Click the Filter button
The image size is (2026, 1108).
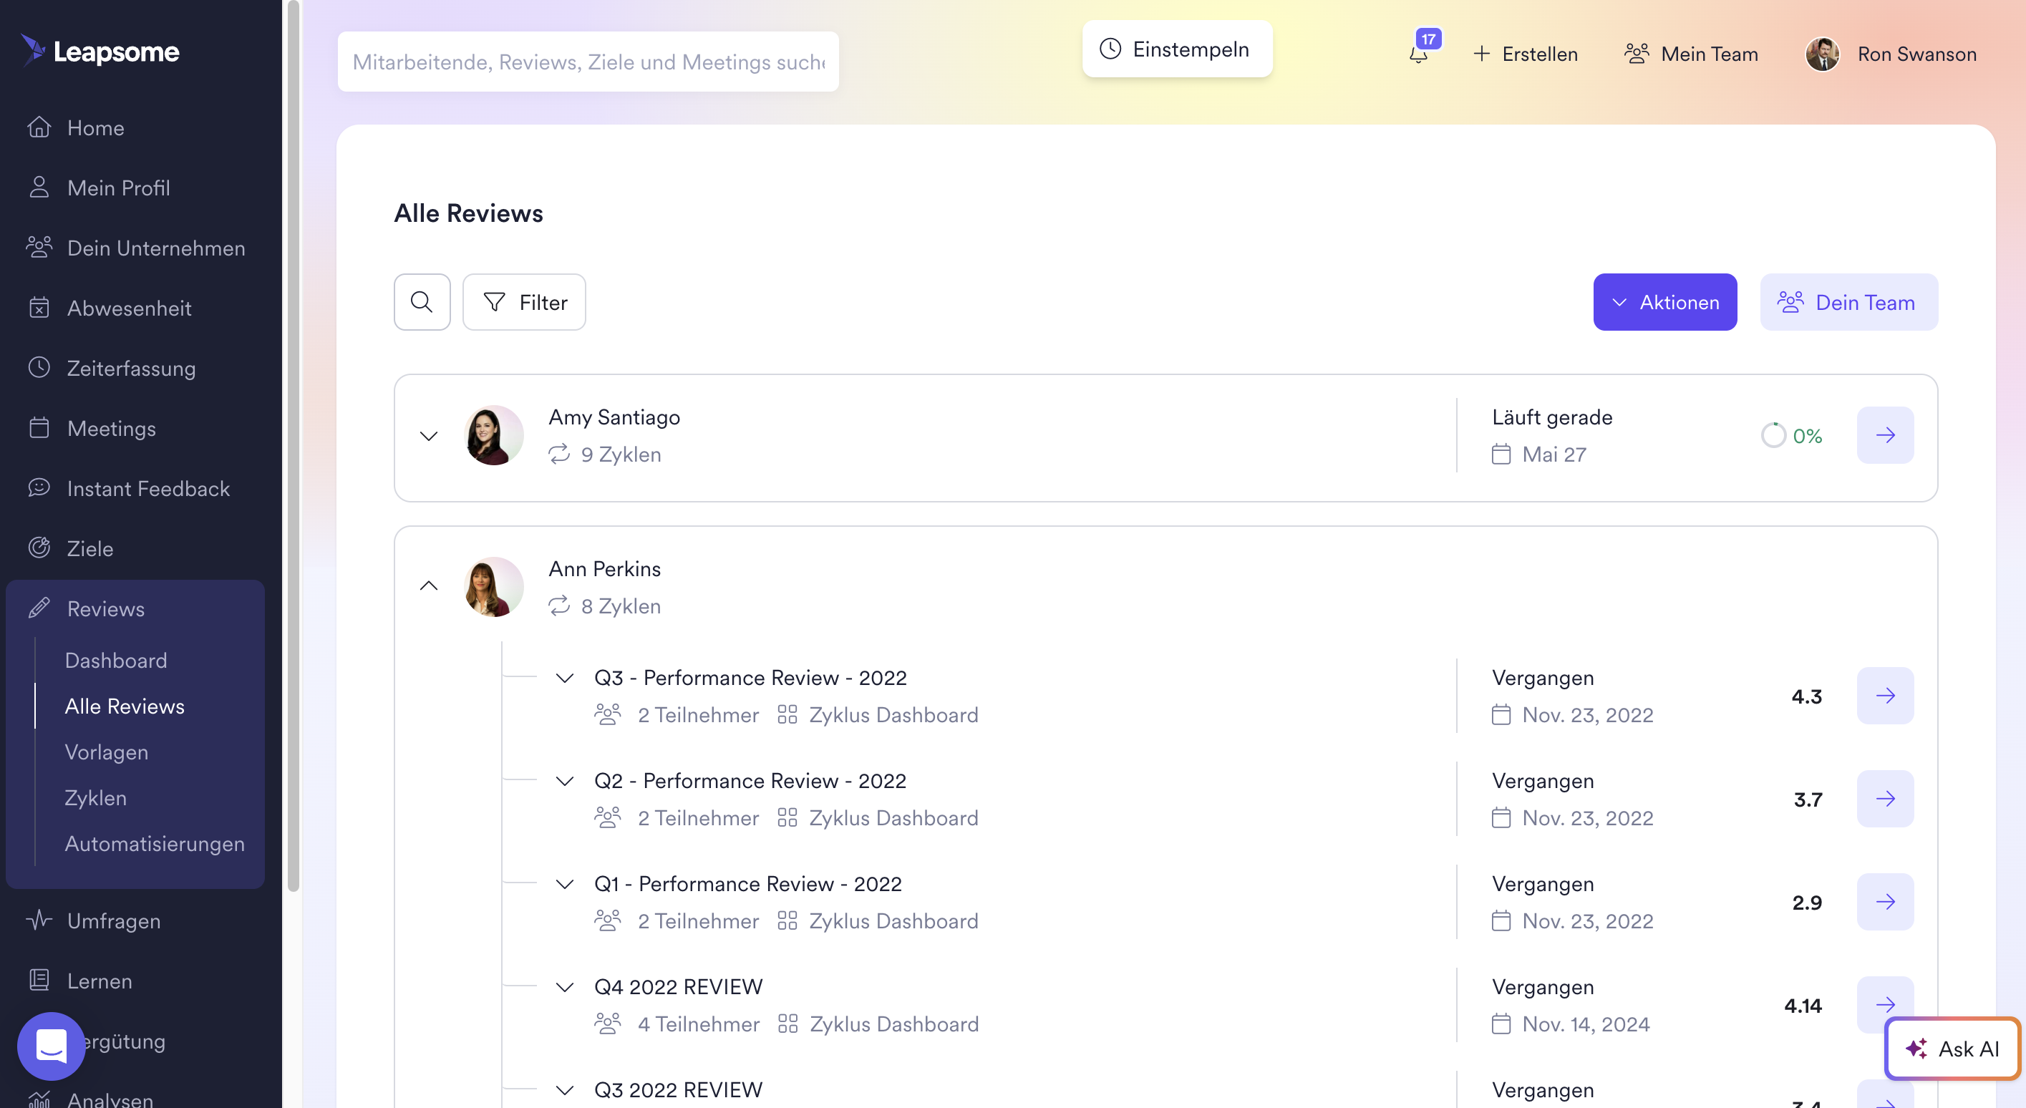coord(524,302)
